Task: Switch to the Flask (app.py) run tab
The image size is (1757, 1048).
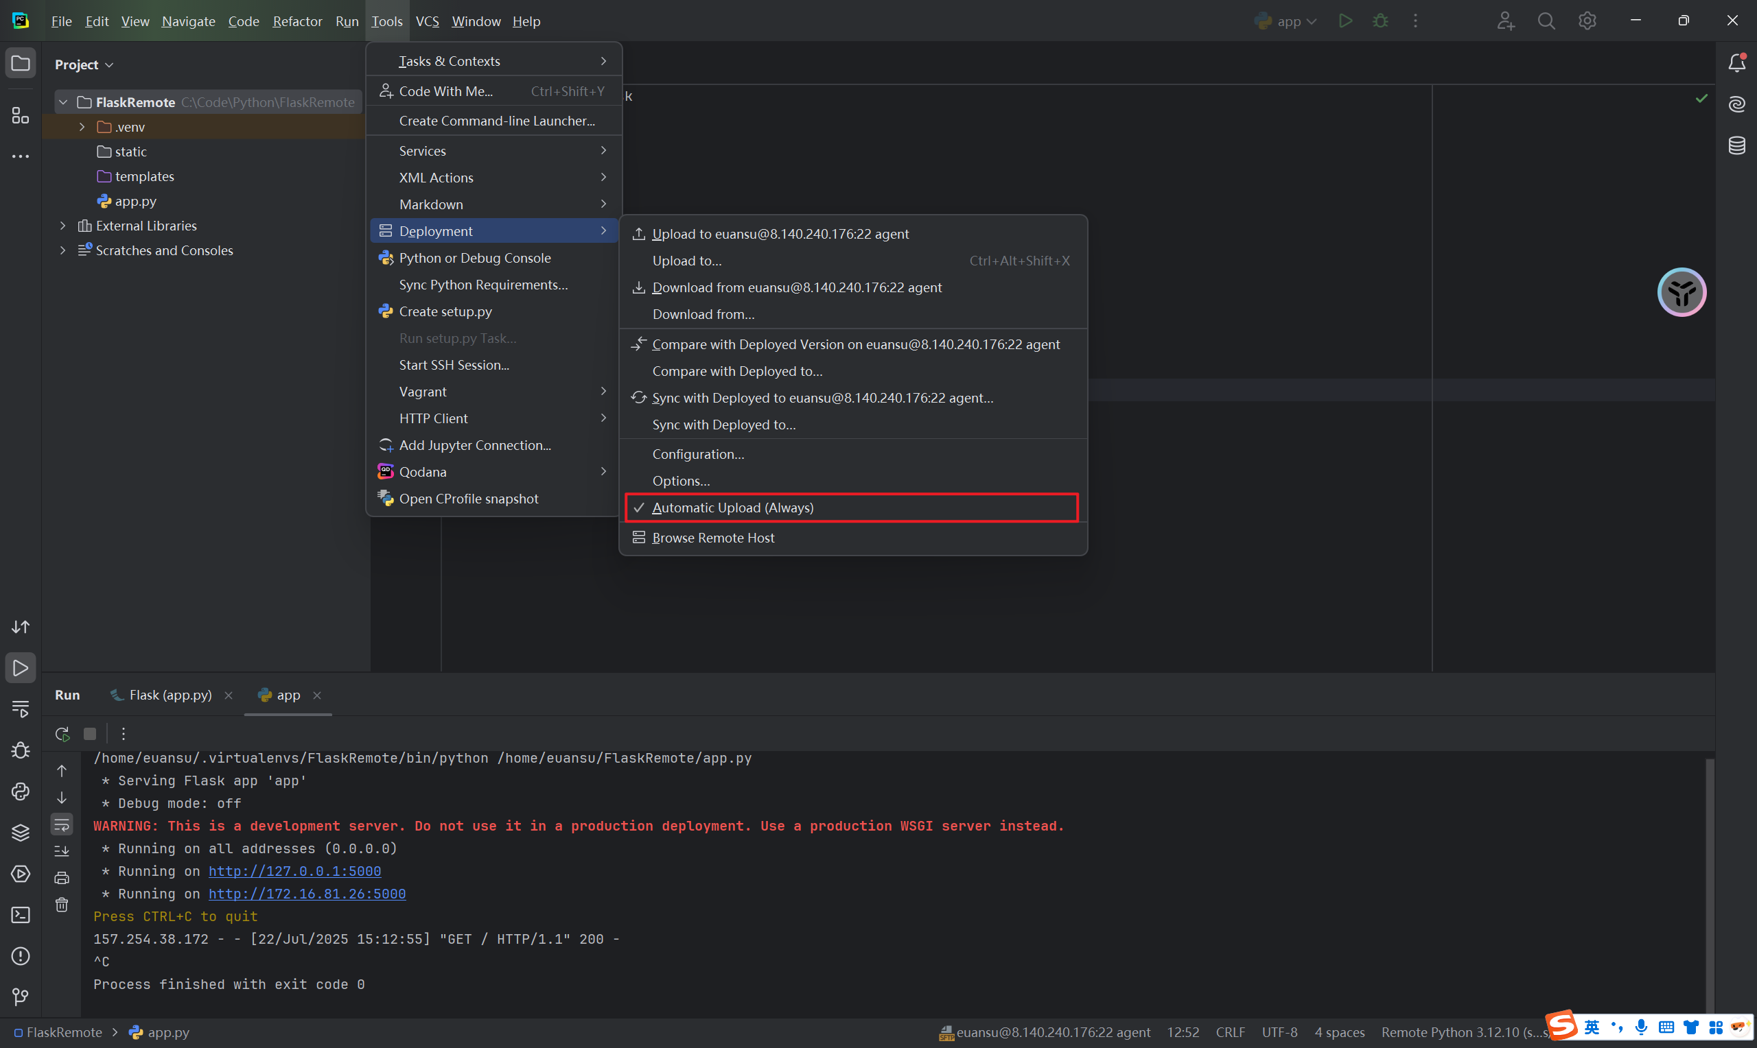Action: point(170,695)
